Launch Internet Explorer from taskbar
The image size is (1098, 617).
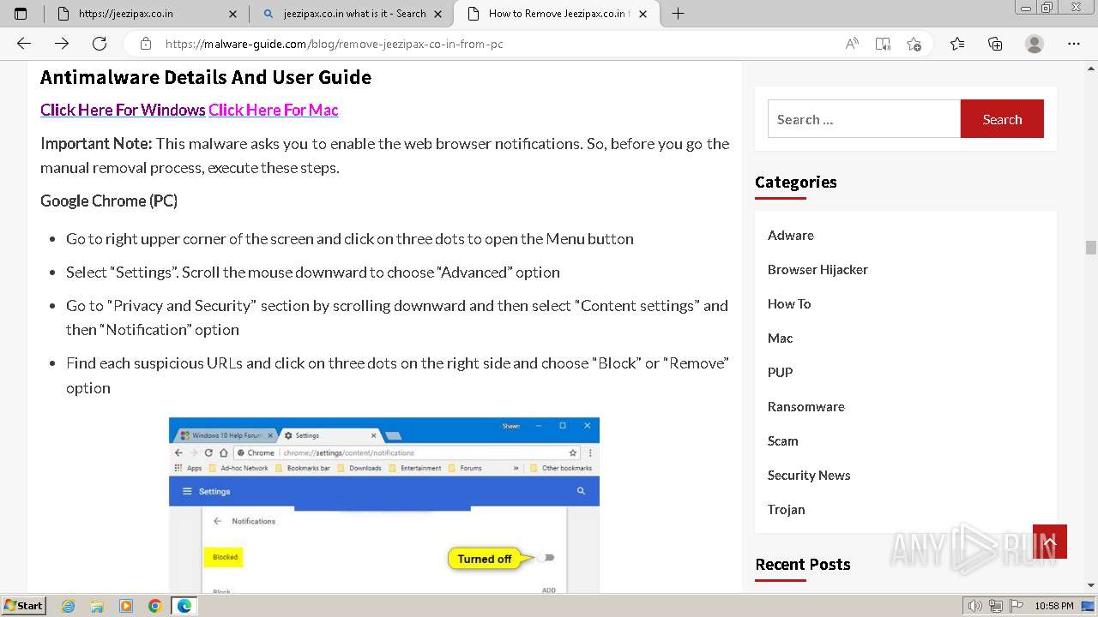pyautogui.click(x=69, y=606)
